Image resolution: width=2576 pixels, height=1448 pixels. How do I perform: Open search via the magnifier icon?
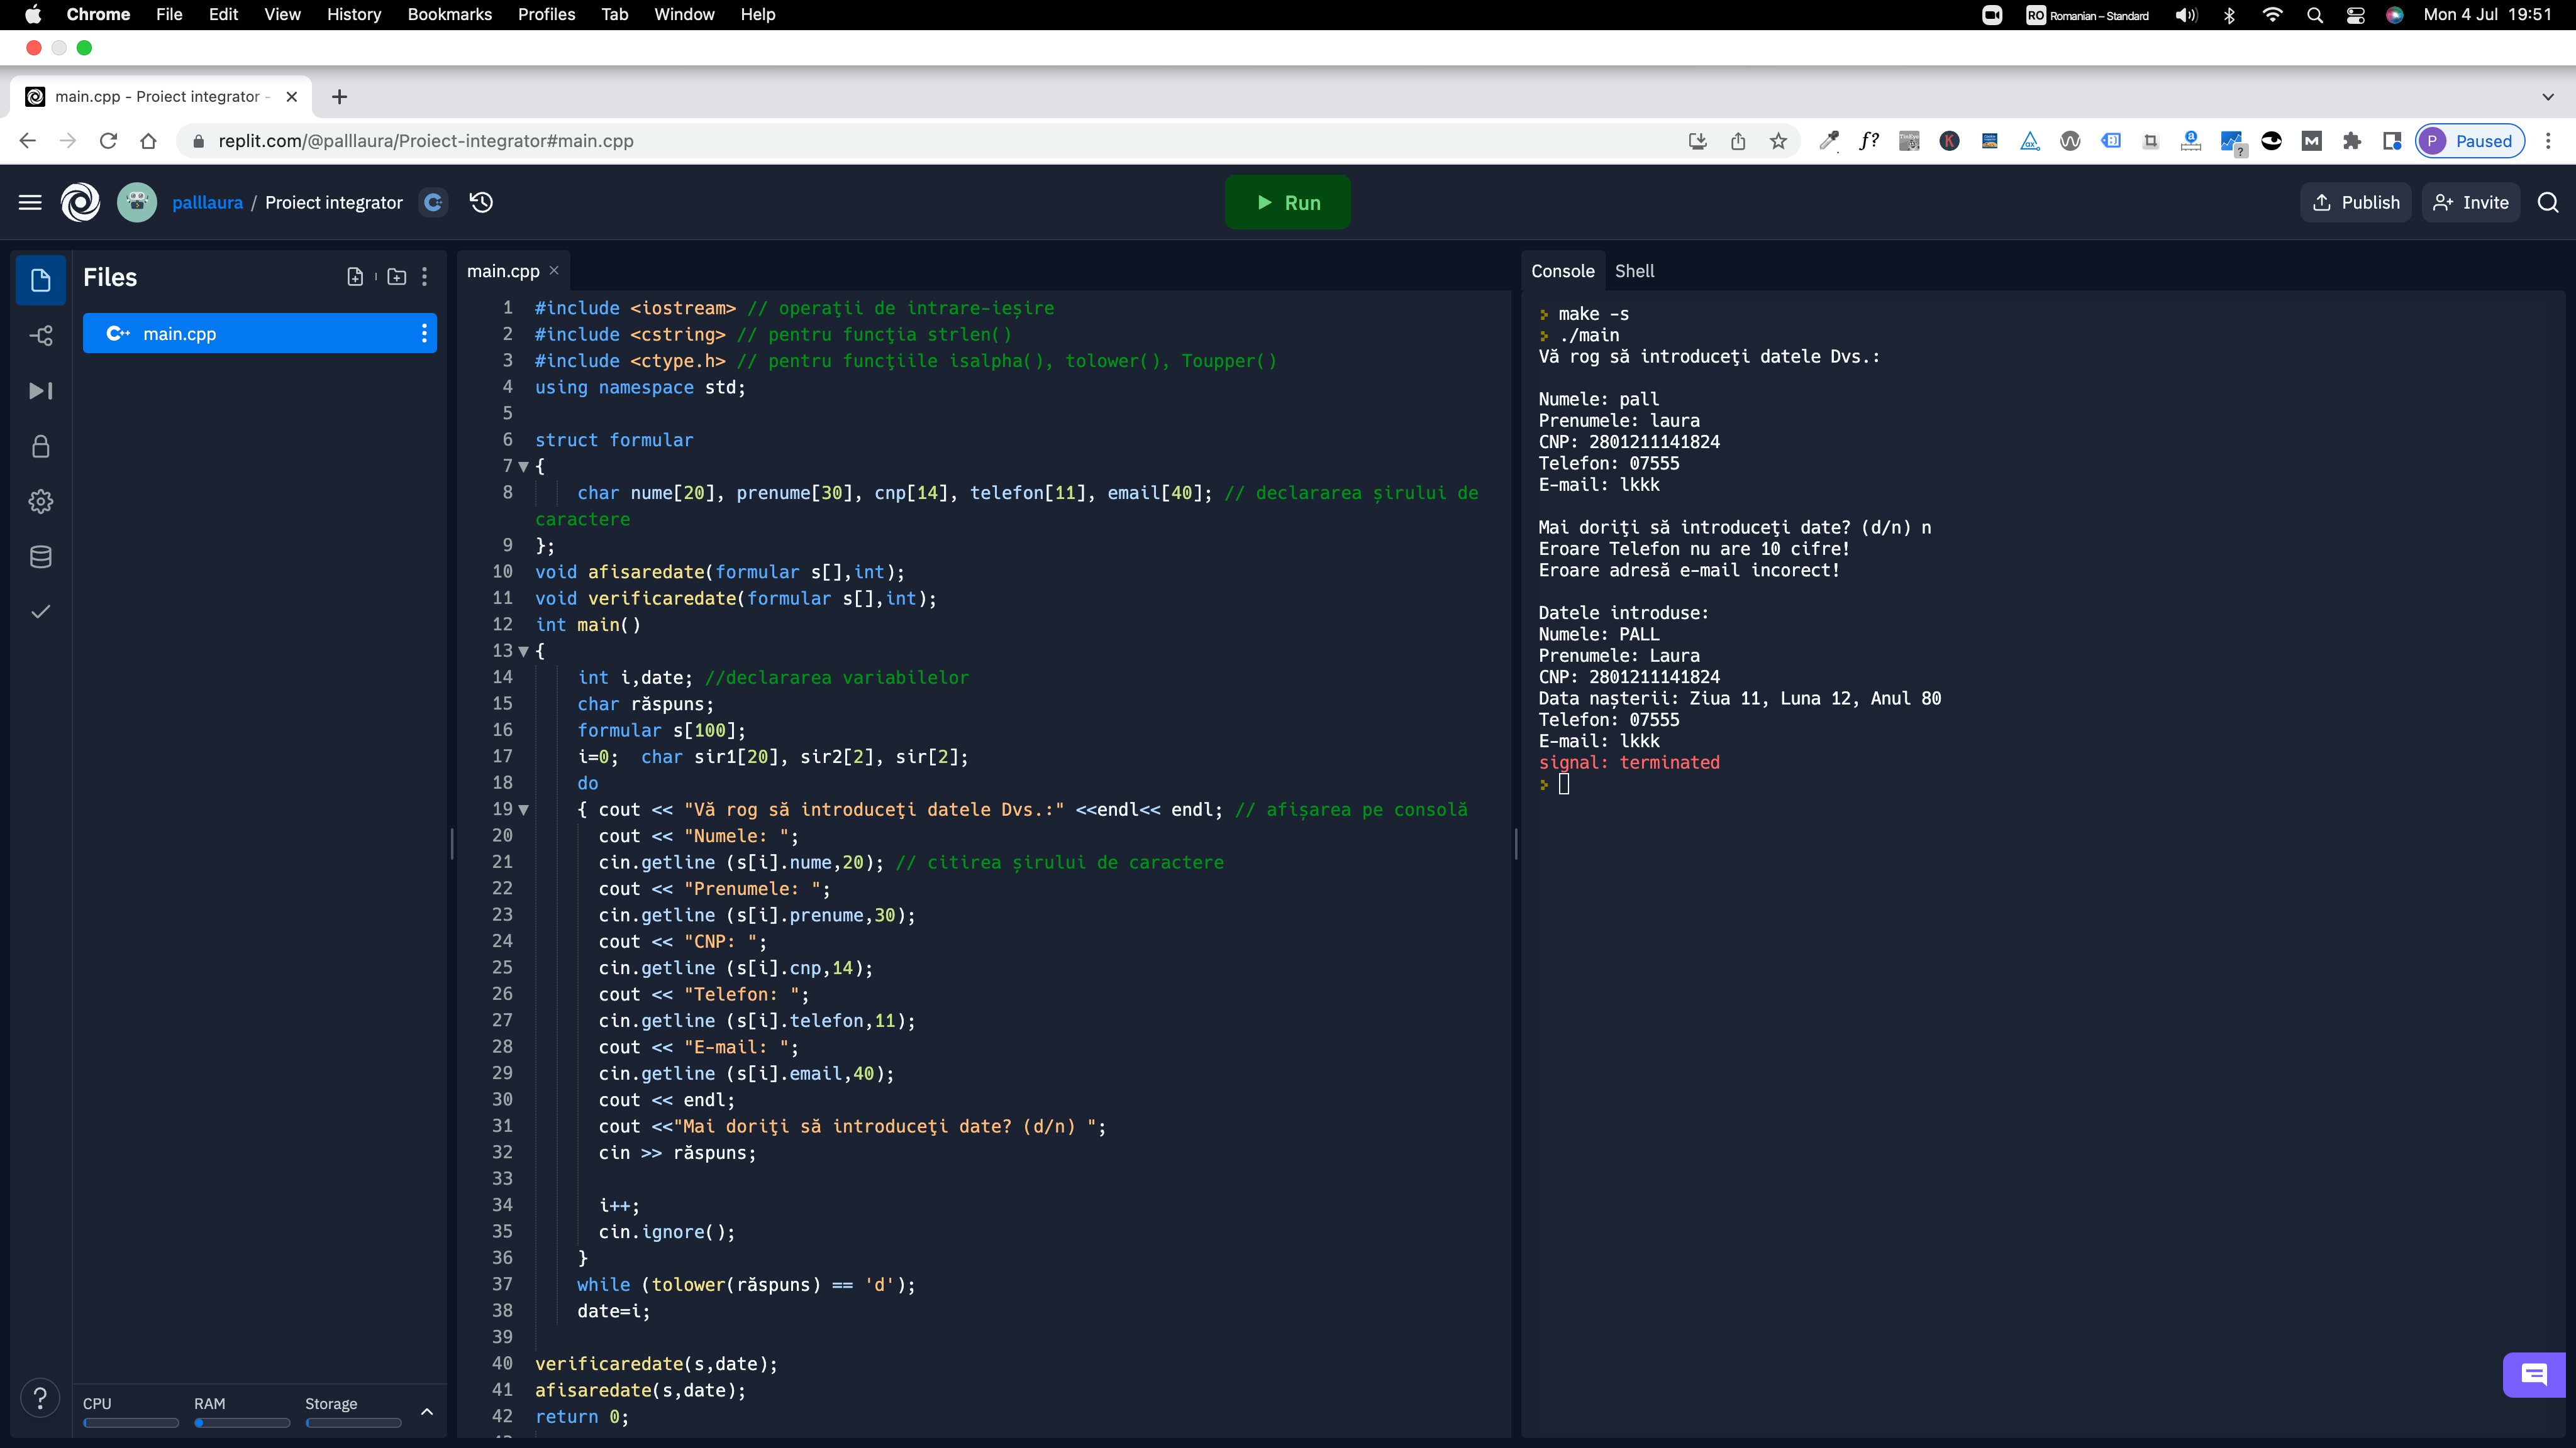pos(2548,202)
